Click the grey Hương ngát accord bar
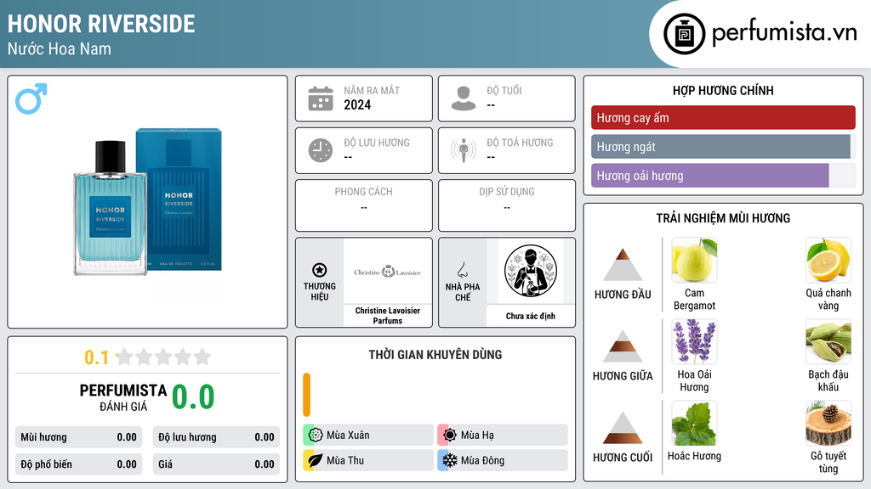The height and width of the screenshot is (489, 871). click(720, 146)
